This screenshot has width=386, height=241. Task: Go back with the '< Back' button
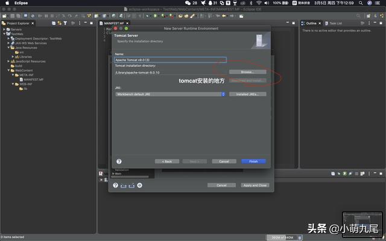click(167, 161)
